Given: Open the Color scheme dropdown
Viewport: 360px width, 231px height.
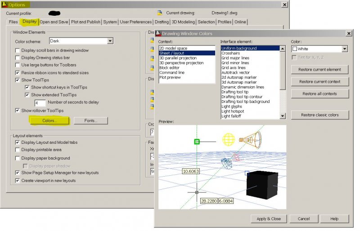Looking at the screenshot, I should [x=110, y=41].
